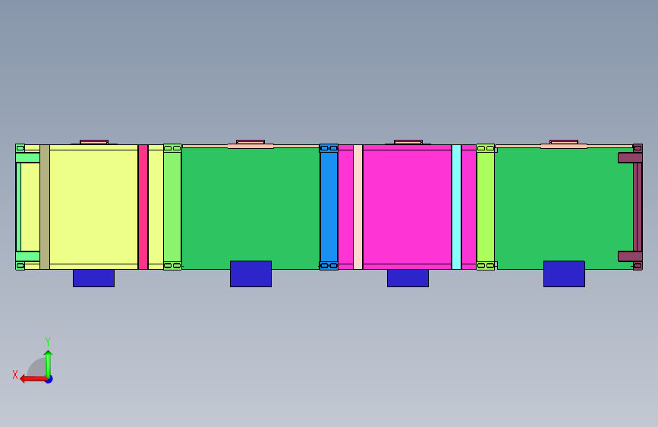Click the blue Z axis dot of the triad
Viewport: 658px width, 427px height.
coord(49,379)
